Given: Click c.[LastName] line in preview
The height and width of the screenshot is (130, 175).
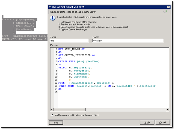Looking at the screenshot, I should (79, 77).
